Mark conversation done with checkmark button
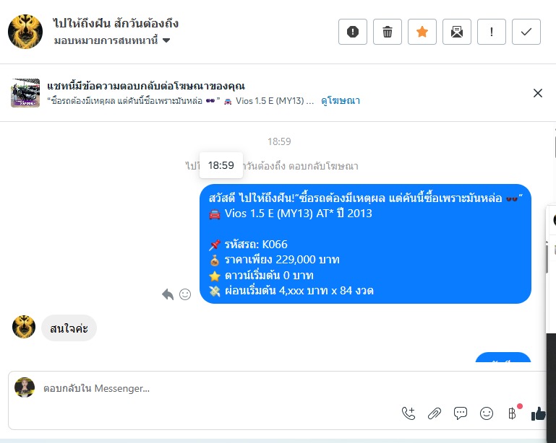Image resolution: width=556 pixels, height=443 pixels. coord(526,32)
